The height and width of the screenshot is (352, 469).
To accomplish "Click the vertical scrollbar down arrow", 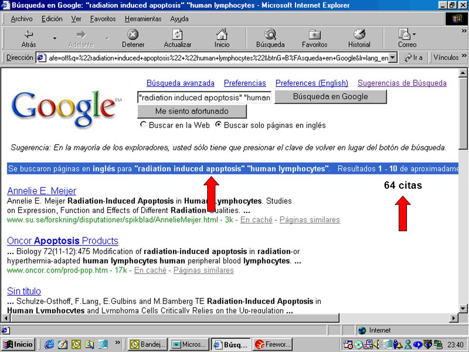I will pos(463,308).
